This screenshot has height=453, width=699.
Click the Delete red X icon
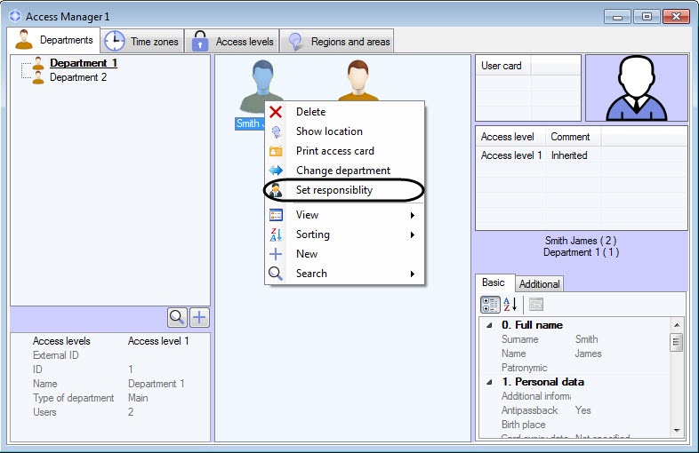click(276, 112)
